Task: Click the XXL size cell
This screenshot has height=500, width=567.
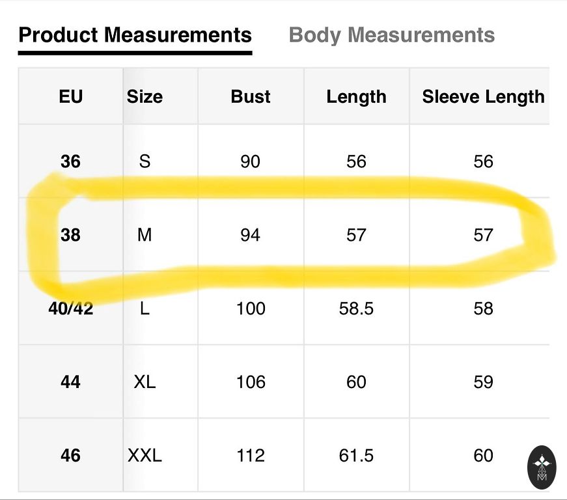Action: click(145, 455)
